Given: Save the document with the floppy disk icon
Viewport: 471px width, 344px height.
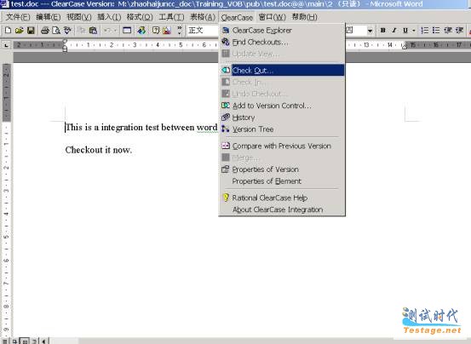Looking at the screenshot, I should coord(31,31).
